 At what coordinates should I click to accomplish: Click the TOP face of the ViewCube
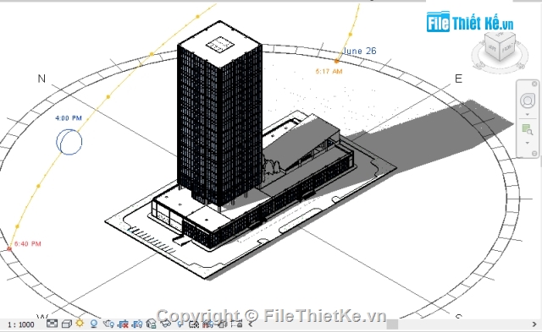tap(501, 35)
